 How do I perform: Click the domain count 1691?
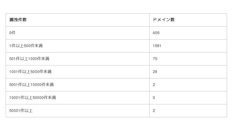pos(157,46)
